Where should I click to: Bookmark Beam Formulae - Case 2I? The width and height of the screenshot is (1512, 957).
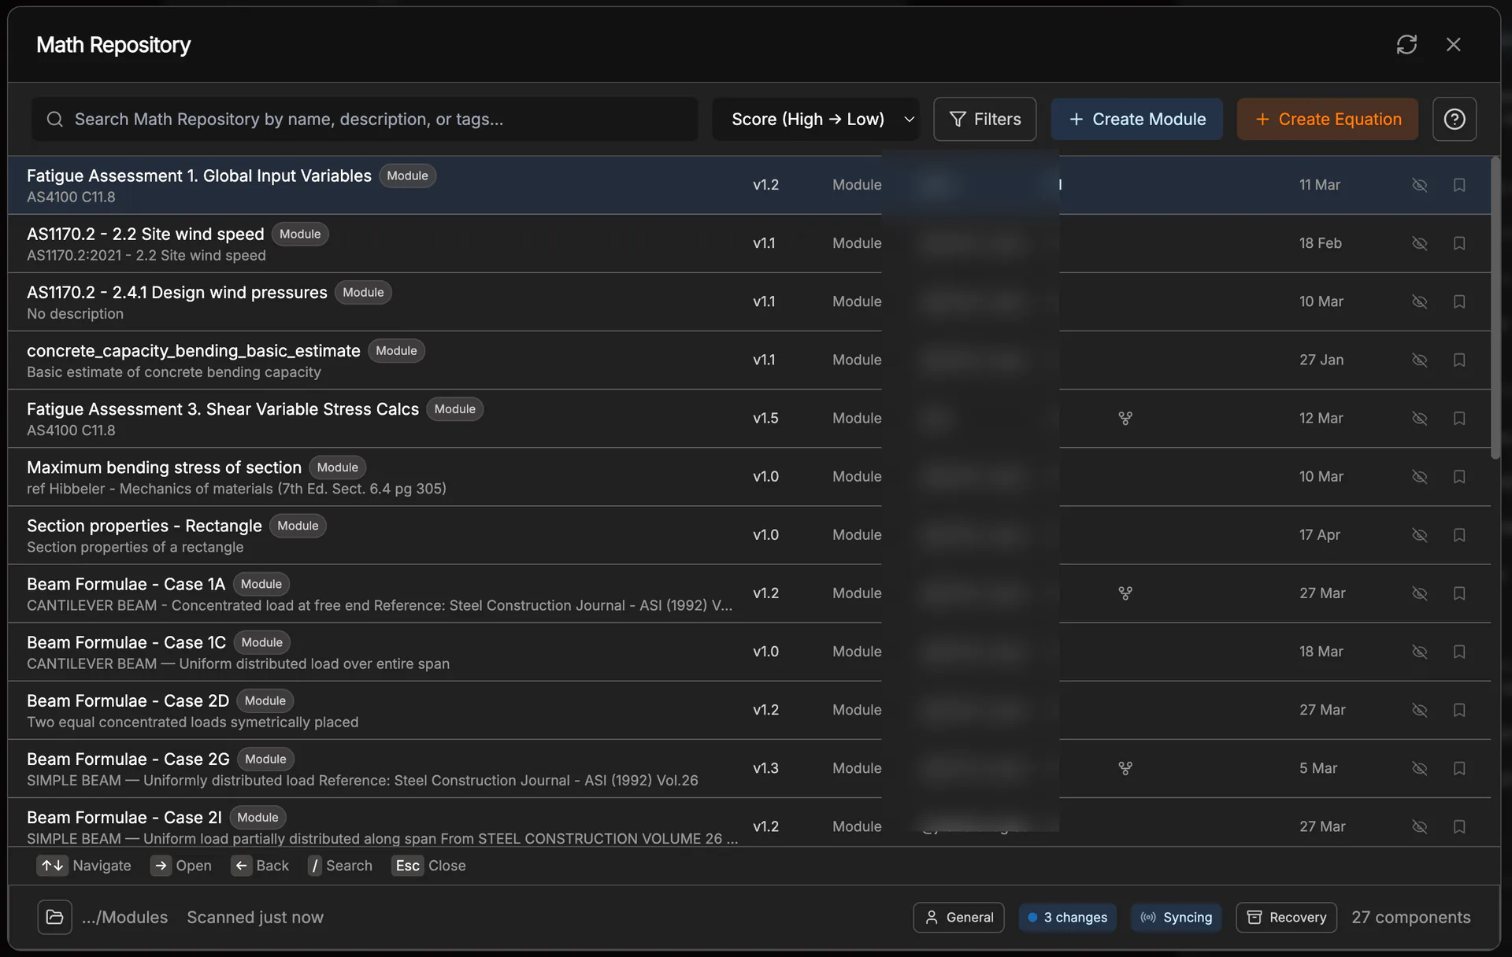1459,826
